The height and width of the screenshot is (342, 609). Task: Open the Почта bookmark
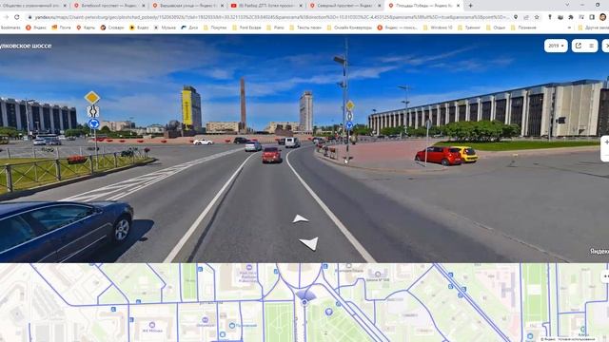(61, 28)
